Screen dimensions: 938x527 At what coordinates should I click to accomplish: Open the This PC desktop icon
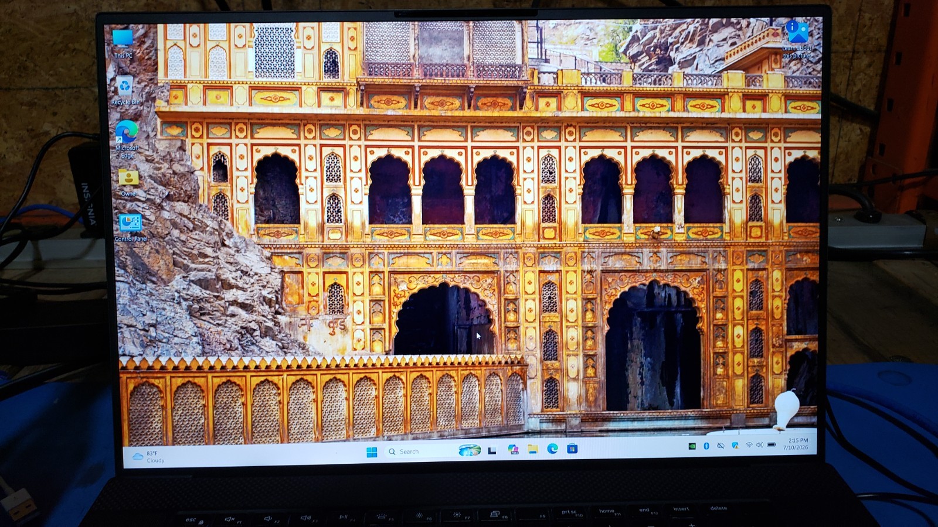(x=123, y=43)
